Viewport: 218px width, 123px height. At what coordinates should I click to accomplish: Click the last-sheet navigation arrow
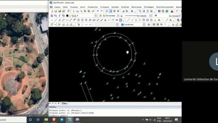(59, 103)
